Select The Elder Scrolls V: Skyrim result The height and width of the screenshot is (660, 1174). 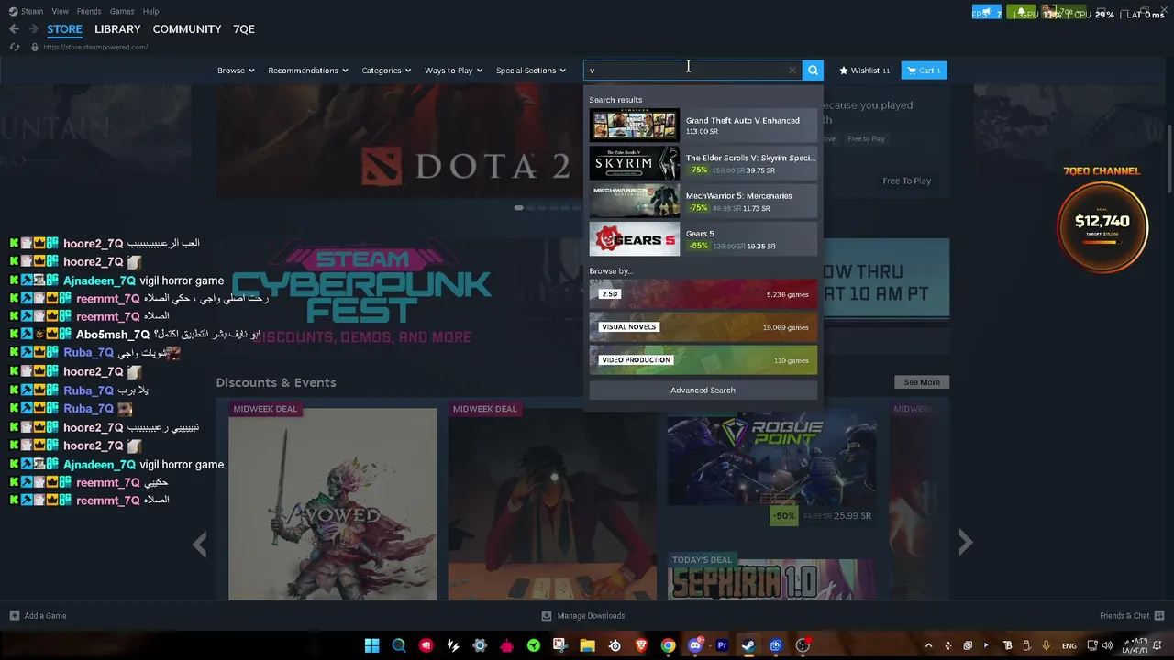coord(703,163)
